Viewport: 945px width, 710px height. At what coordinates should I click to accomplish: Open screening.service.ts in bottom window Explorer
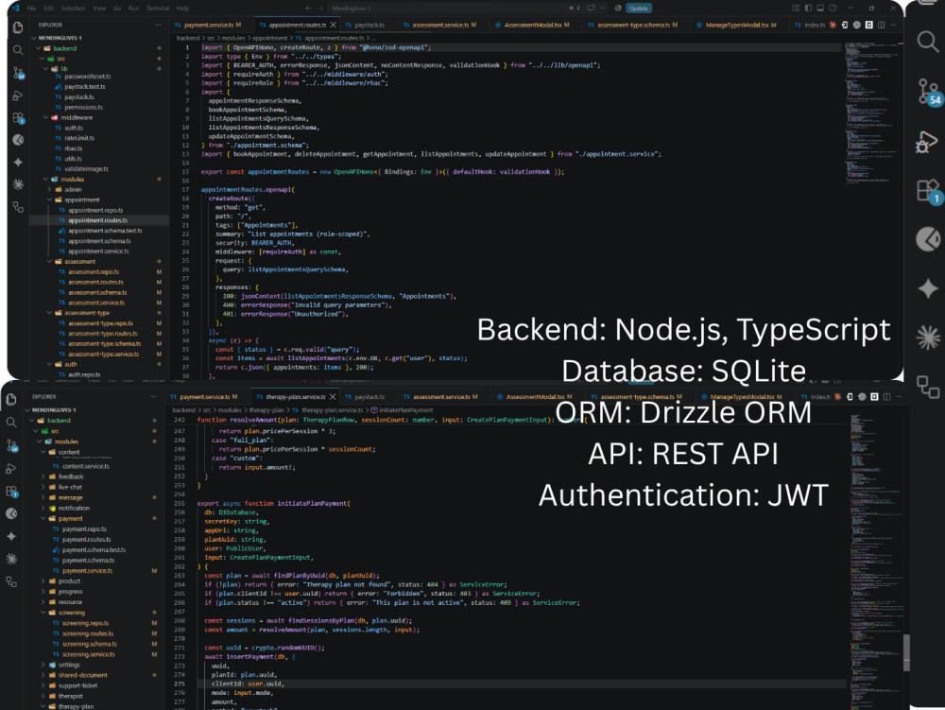point(88,654)
